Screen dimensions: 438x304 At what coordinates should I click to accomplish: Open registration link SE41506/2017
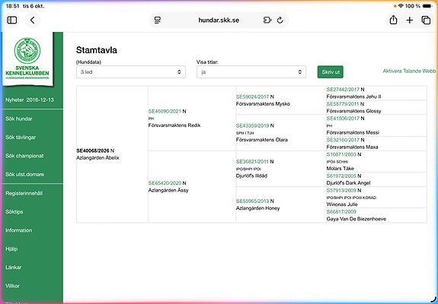(343, 119)
